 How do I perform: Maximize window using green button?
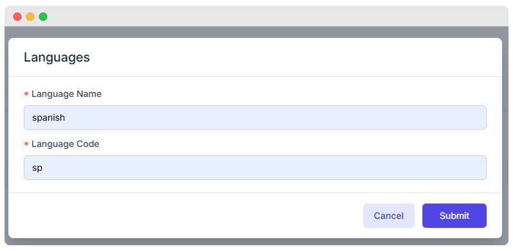tap(43, 17)
